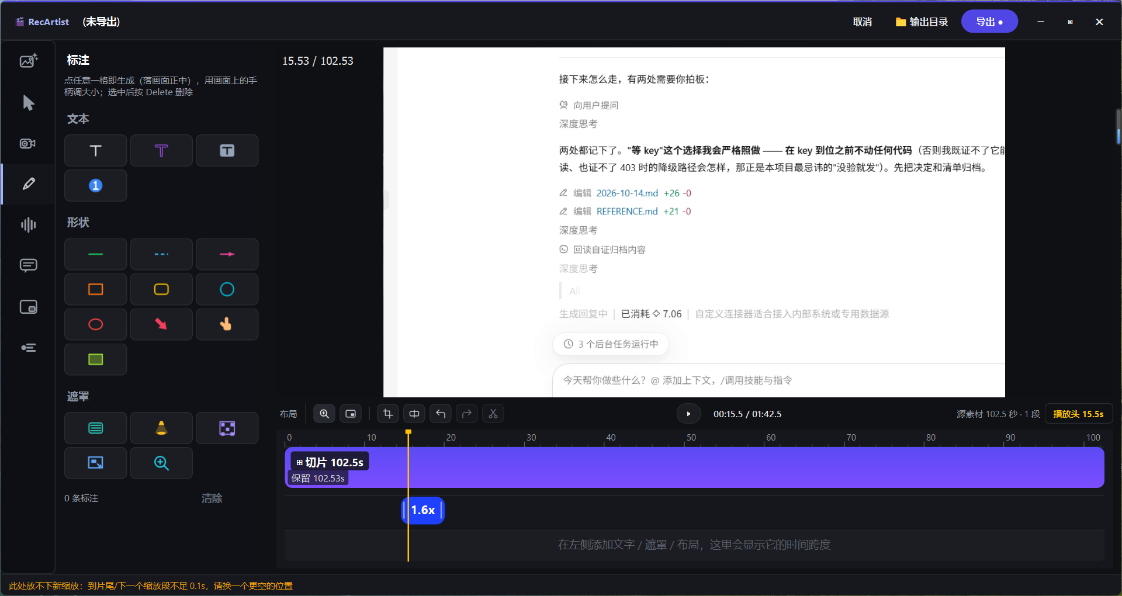1122x596 pixels.
Task: Click the crop tool in timeline toolbar
Action: pos(387,414)
